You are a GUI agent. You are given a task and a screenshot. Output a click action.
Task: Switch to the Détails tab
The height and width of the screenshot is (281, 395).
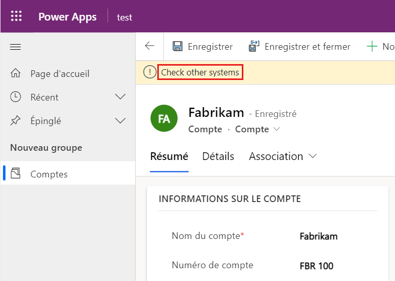218,156
